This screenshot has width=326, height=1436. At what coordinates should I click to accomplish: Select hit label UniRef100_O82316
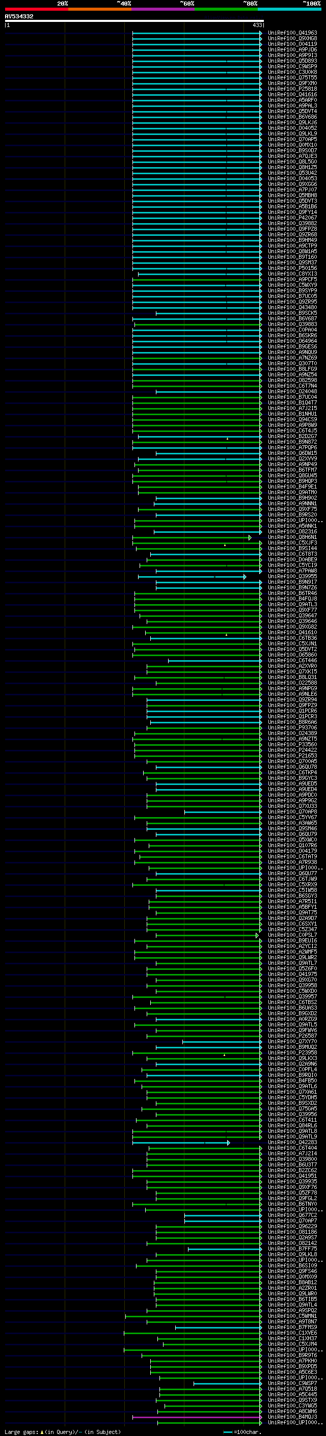pyautogui.click(x=292, y=531)
